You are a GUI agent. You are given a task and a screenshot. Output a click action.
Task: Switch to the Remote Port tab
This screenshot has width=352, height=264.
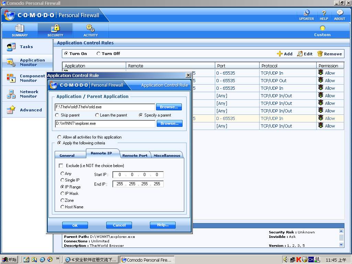(x=135, y=155)
